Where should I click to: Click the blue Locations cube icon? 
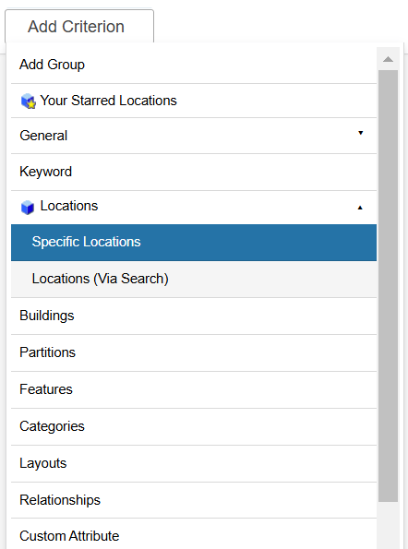point(28,207)
